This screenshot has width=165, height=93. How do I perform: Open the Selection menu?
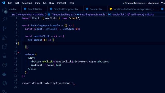pos(27,3)
